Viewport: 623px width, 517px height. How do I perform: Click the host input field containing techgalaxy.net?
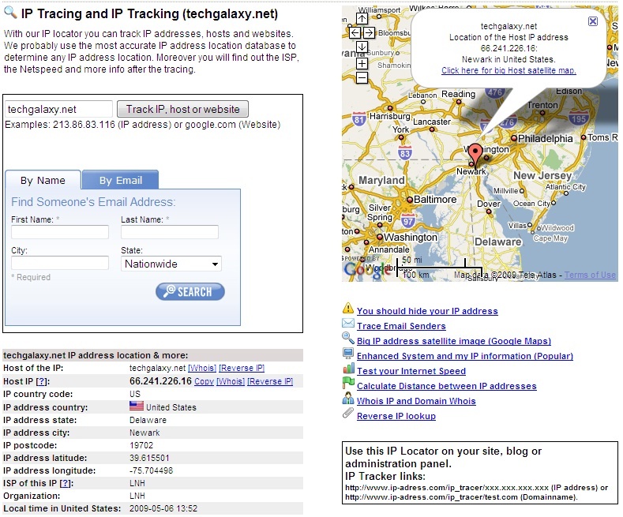coord(59,109)
